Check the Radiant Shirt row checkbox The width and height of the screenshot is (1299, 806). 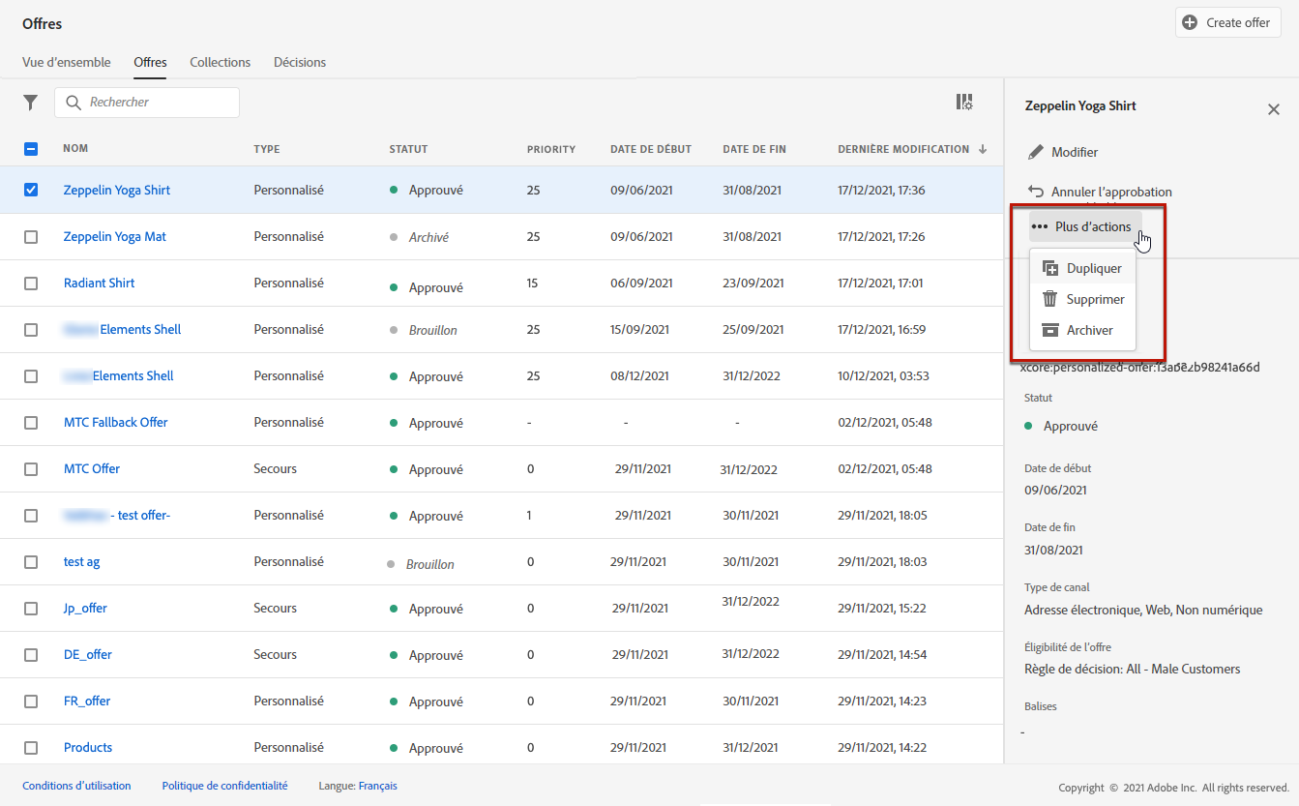coord(31,284)
